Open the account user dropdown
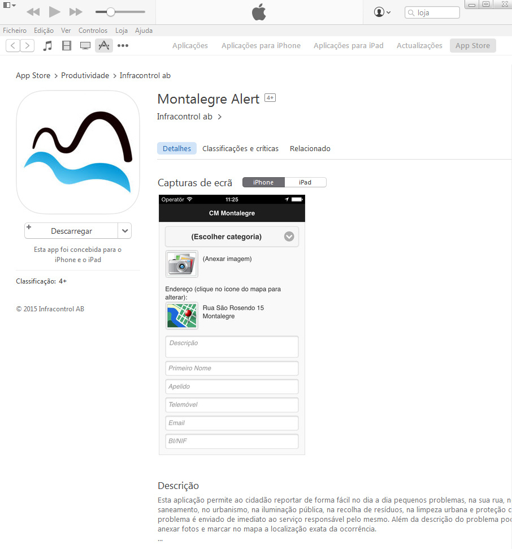Image resolution: width=512 pixels, height=549 pixels. click(x=382, y=12)
